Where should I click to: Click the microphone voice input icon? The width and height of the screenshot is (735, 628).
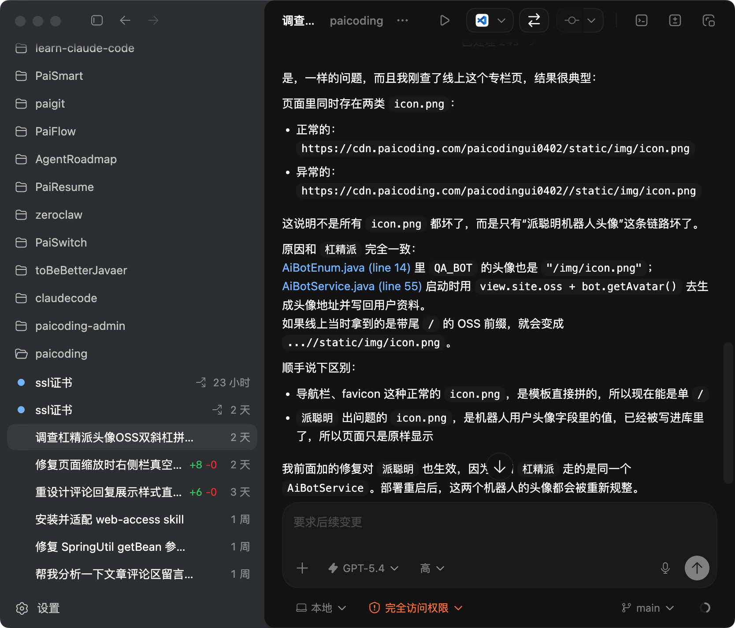click(665, 568)
